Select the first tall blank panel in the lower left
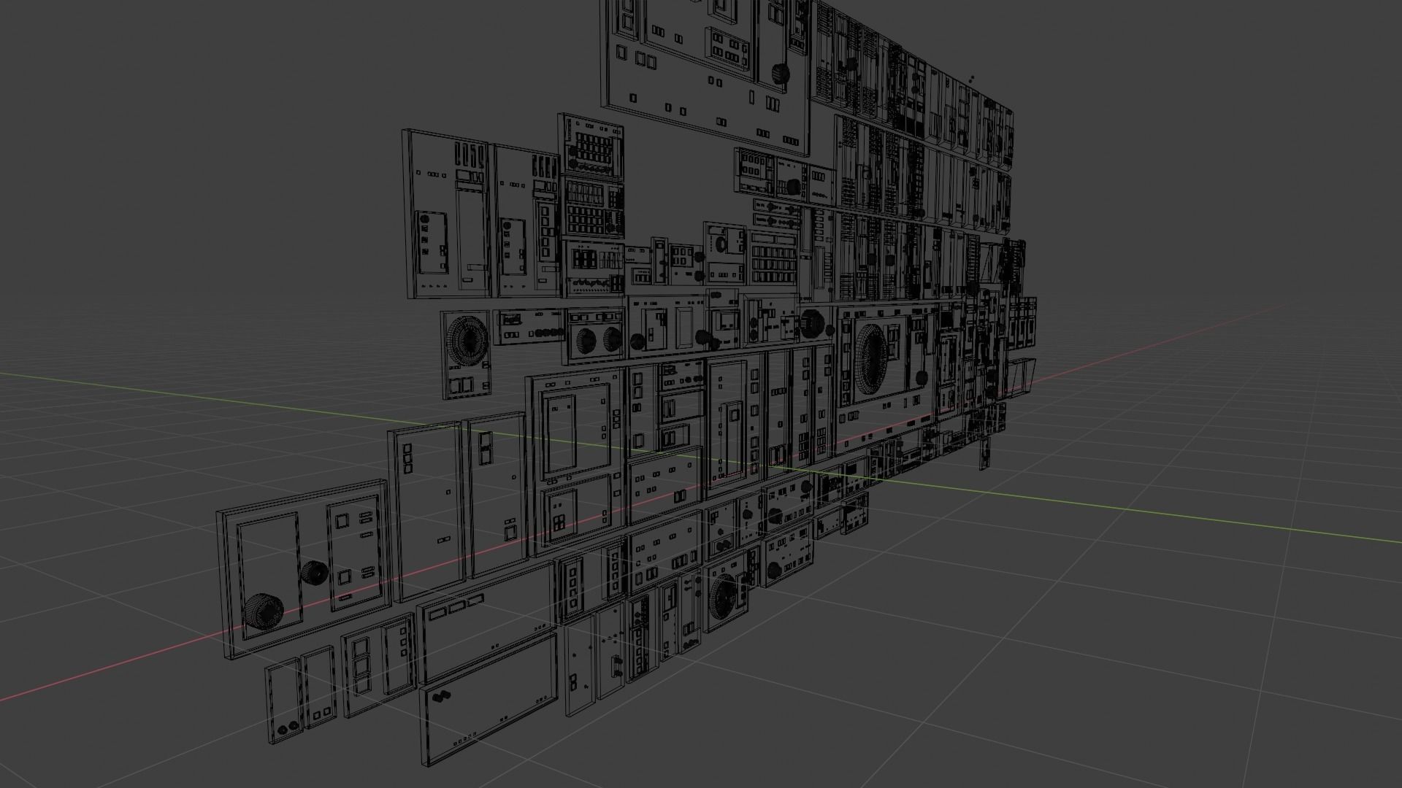Image resolution: width=1402 pixels, height=788 pixels. pyautogui.click(x=429, y=511)
